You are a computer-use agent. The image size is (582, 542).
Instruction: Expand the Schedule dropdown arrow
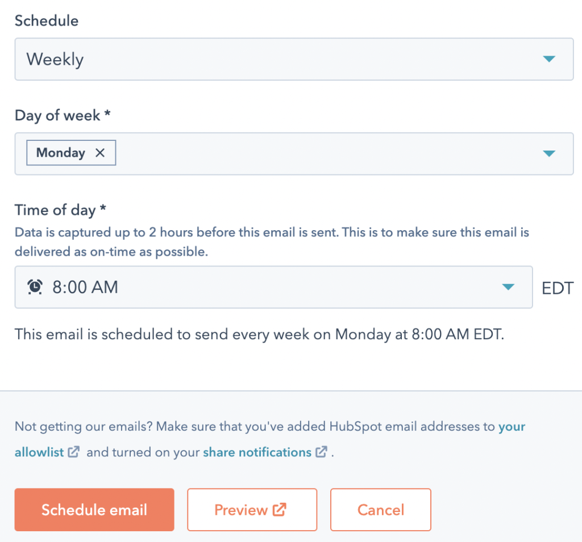pos(548,59)
